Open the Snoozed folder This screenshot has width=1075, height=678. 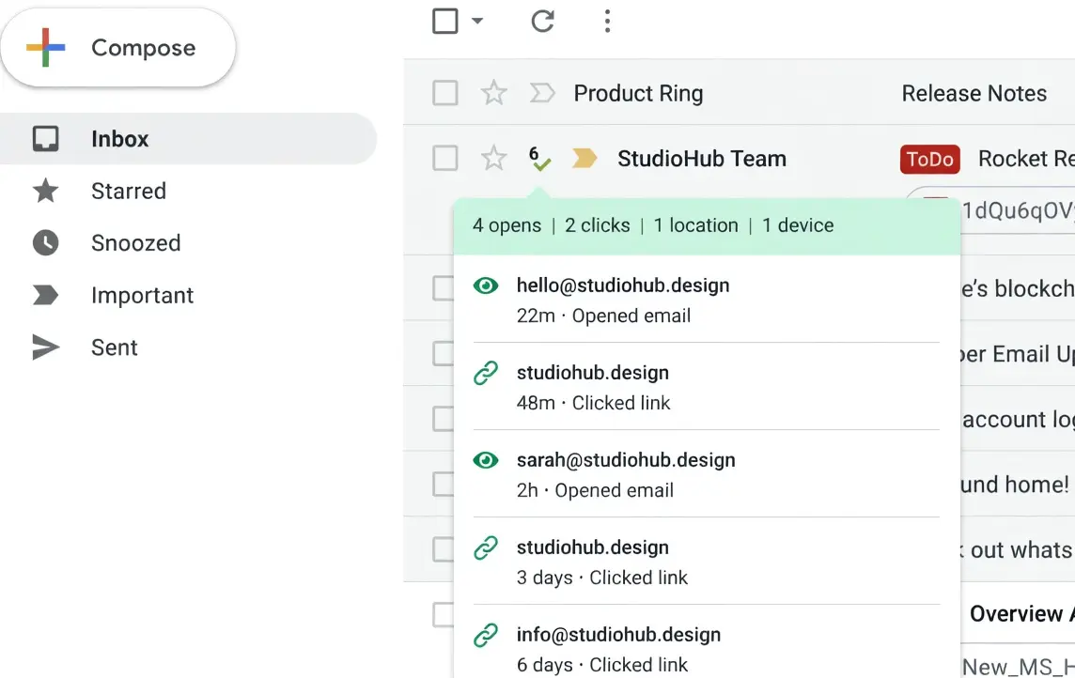coord(135,242)
